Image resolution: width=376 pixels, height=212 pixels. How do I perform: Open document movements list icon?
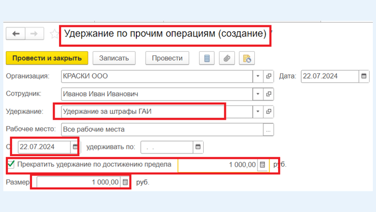(207, 58)
